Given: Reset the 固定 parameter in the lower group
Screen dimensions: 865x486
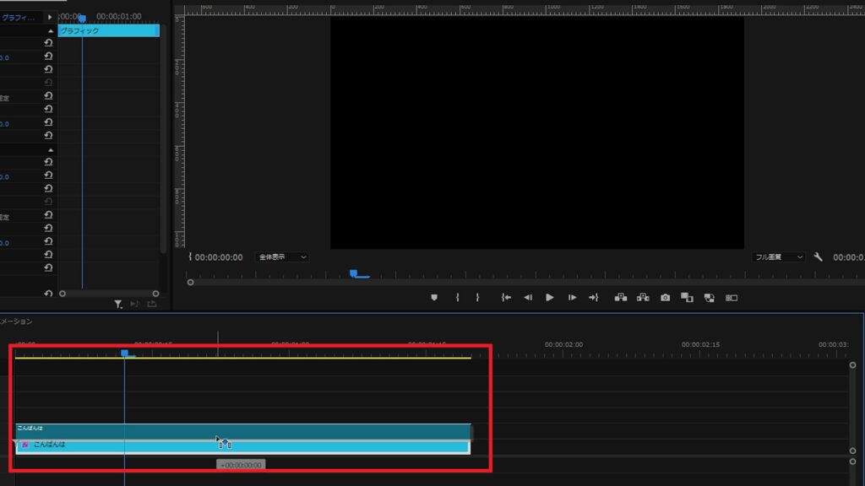Looking at the screenshot, I should click(48, 215).
